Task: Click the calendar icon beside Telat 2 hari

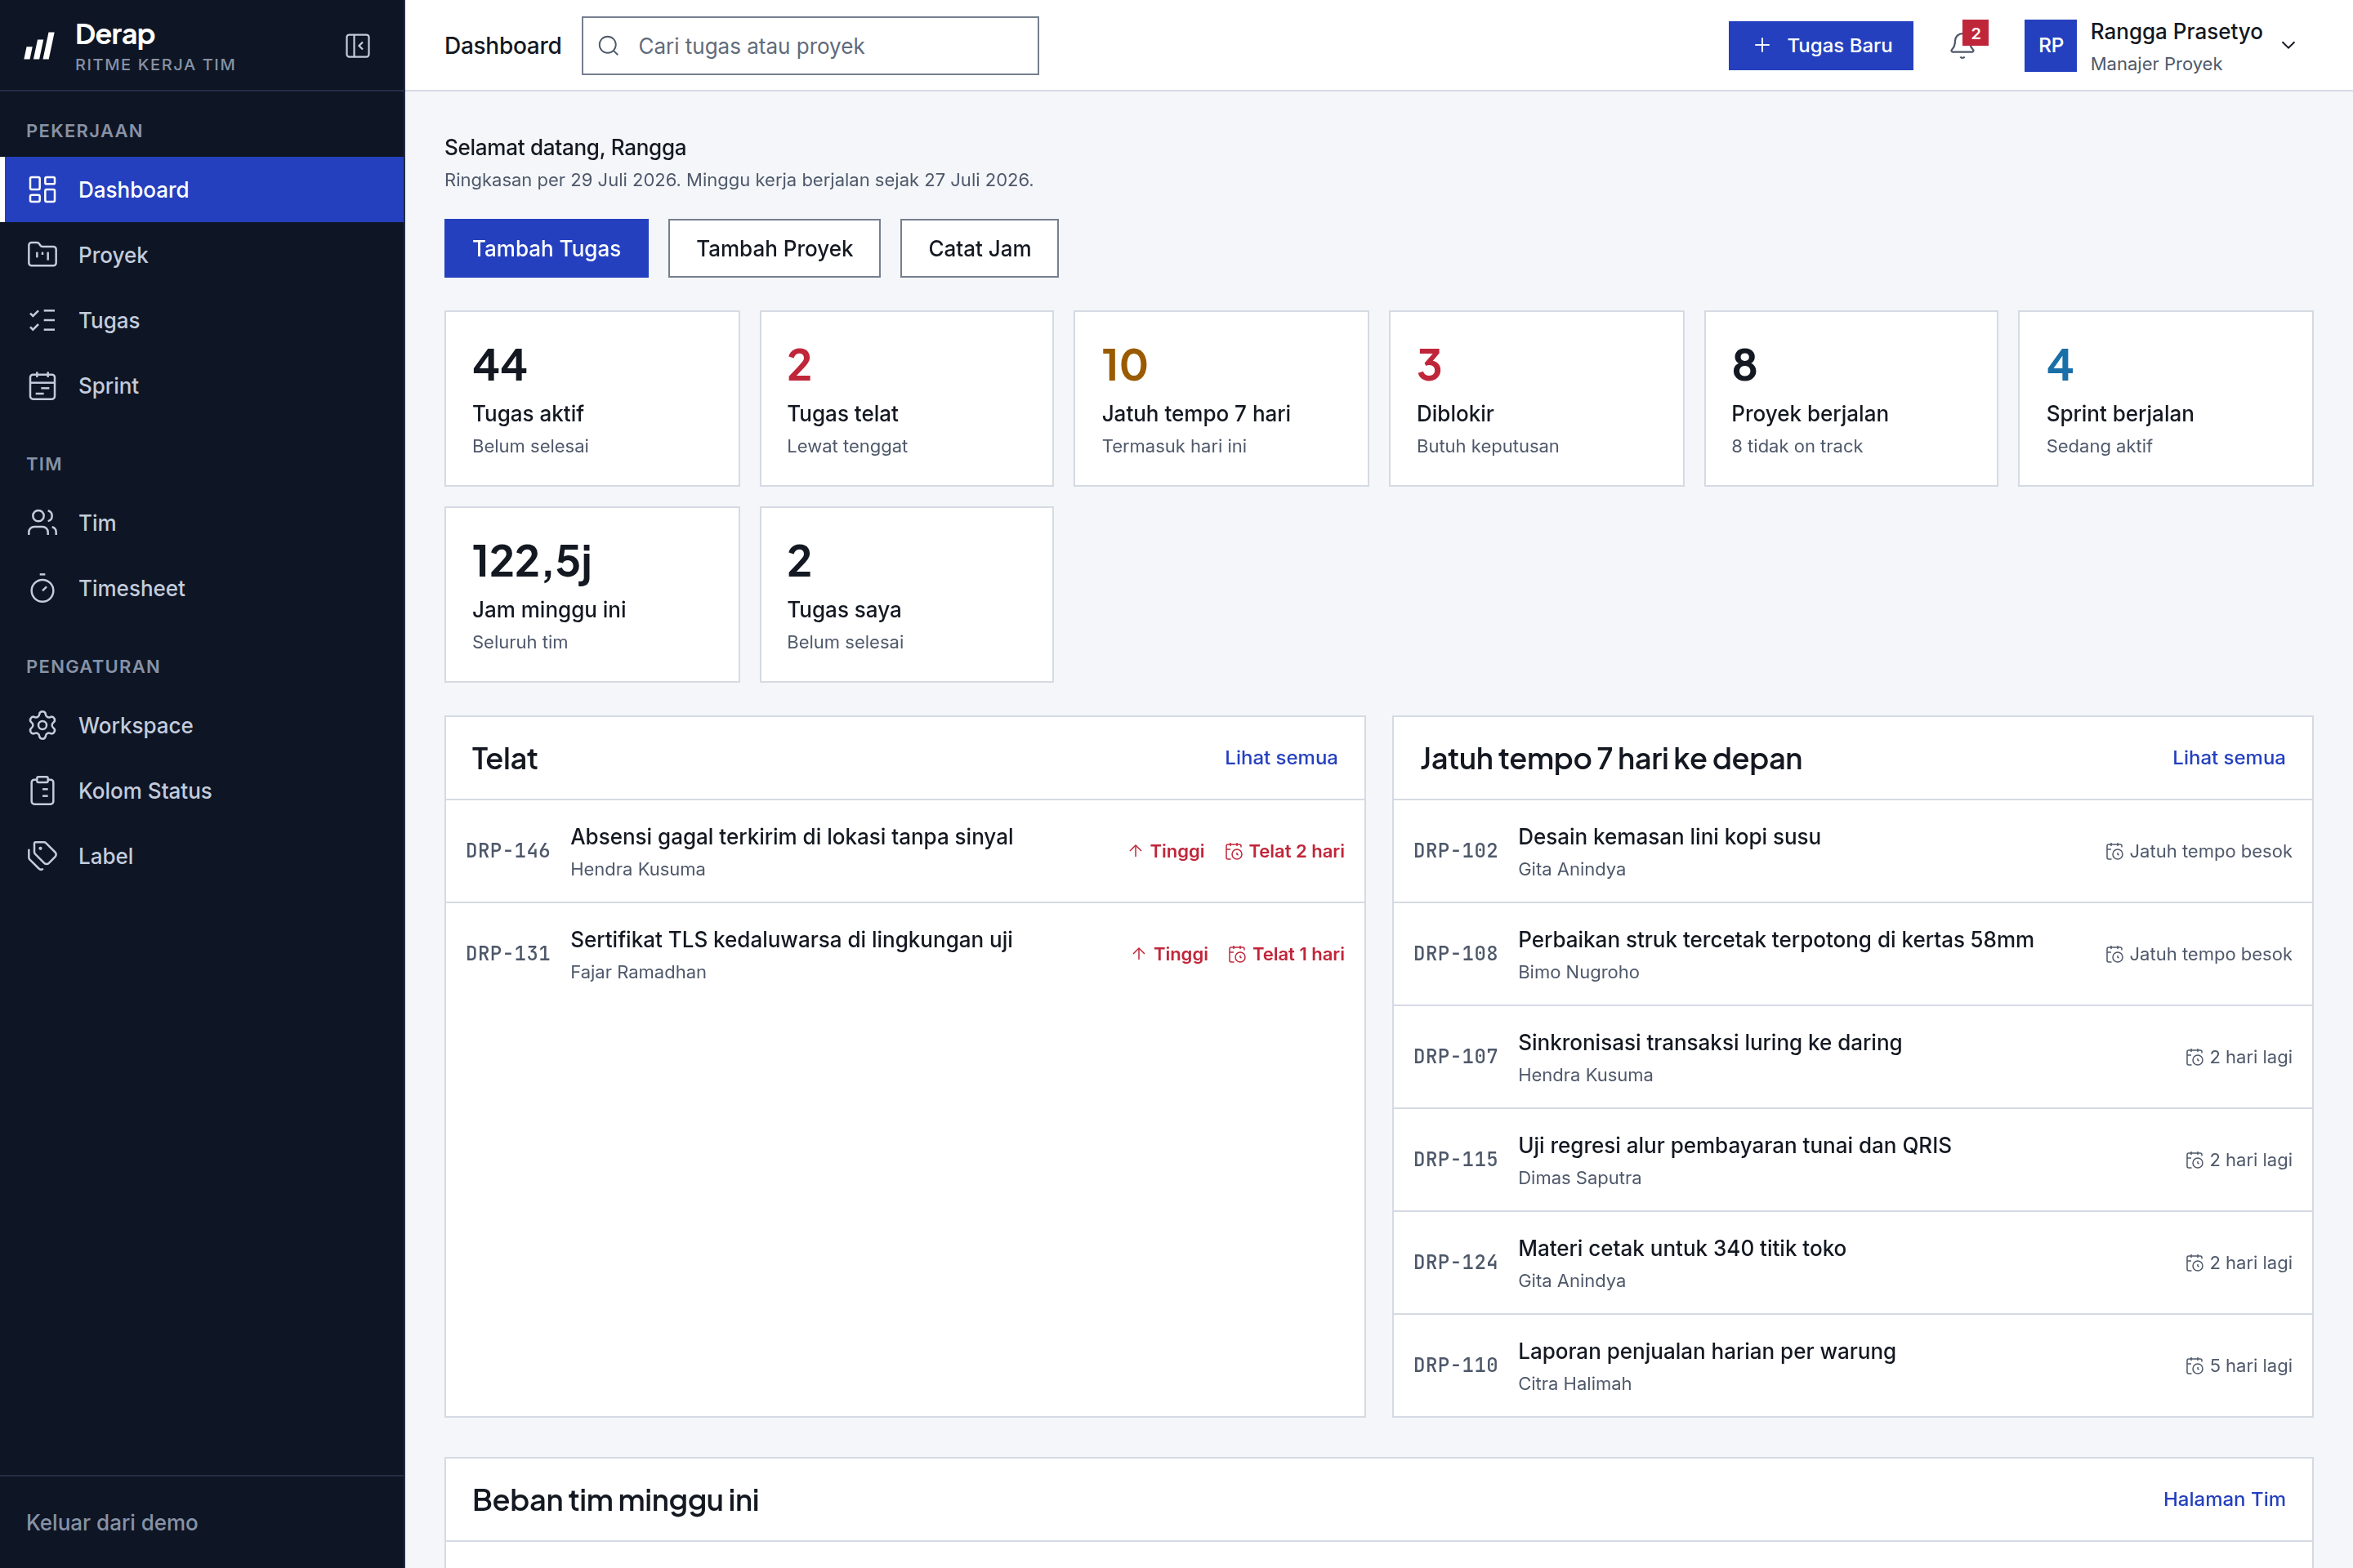Action: (1234, 852)
